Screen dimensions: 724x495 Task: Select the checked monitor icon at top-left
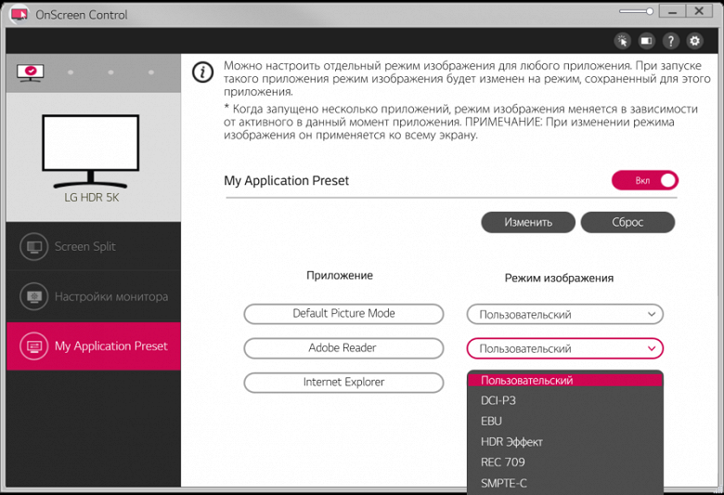pos(31,72)
